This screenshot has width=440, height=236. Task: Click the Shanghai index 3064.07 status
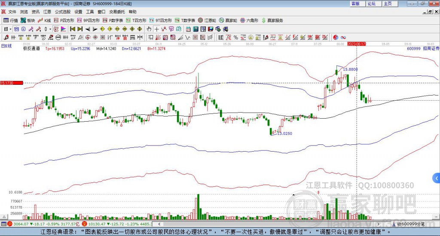[43, 224]
